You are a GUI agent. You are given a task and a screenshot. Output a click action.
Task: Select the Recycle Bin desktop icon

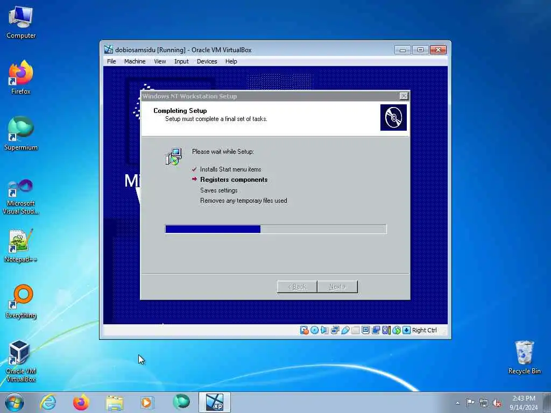click(x=524, y=358)
